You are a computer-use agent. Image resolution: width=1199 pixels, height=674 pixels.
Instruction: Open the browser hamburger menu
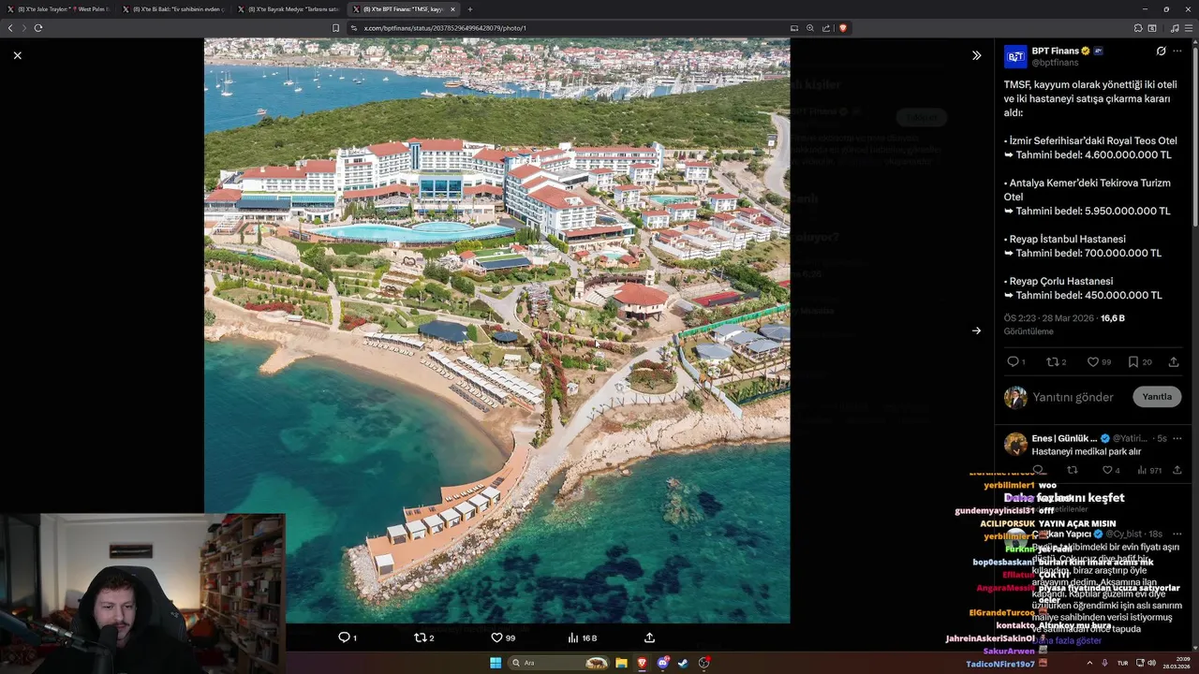point(1188,28)
